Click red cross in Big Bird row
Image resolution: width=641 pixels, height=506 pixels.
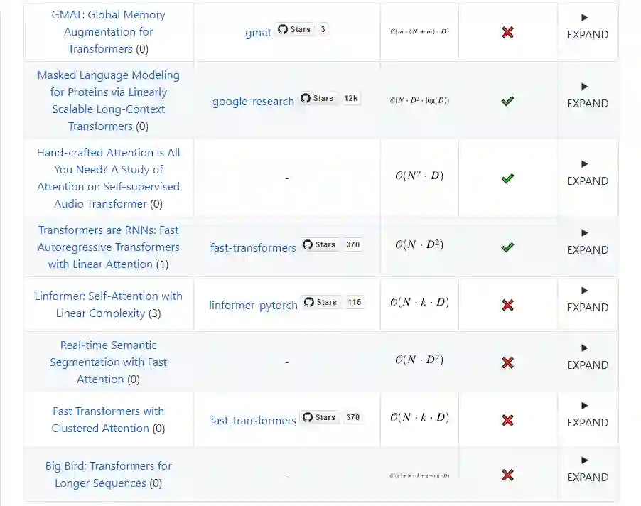507,475
